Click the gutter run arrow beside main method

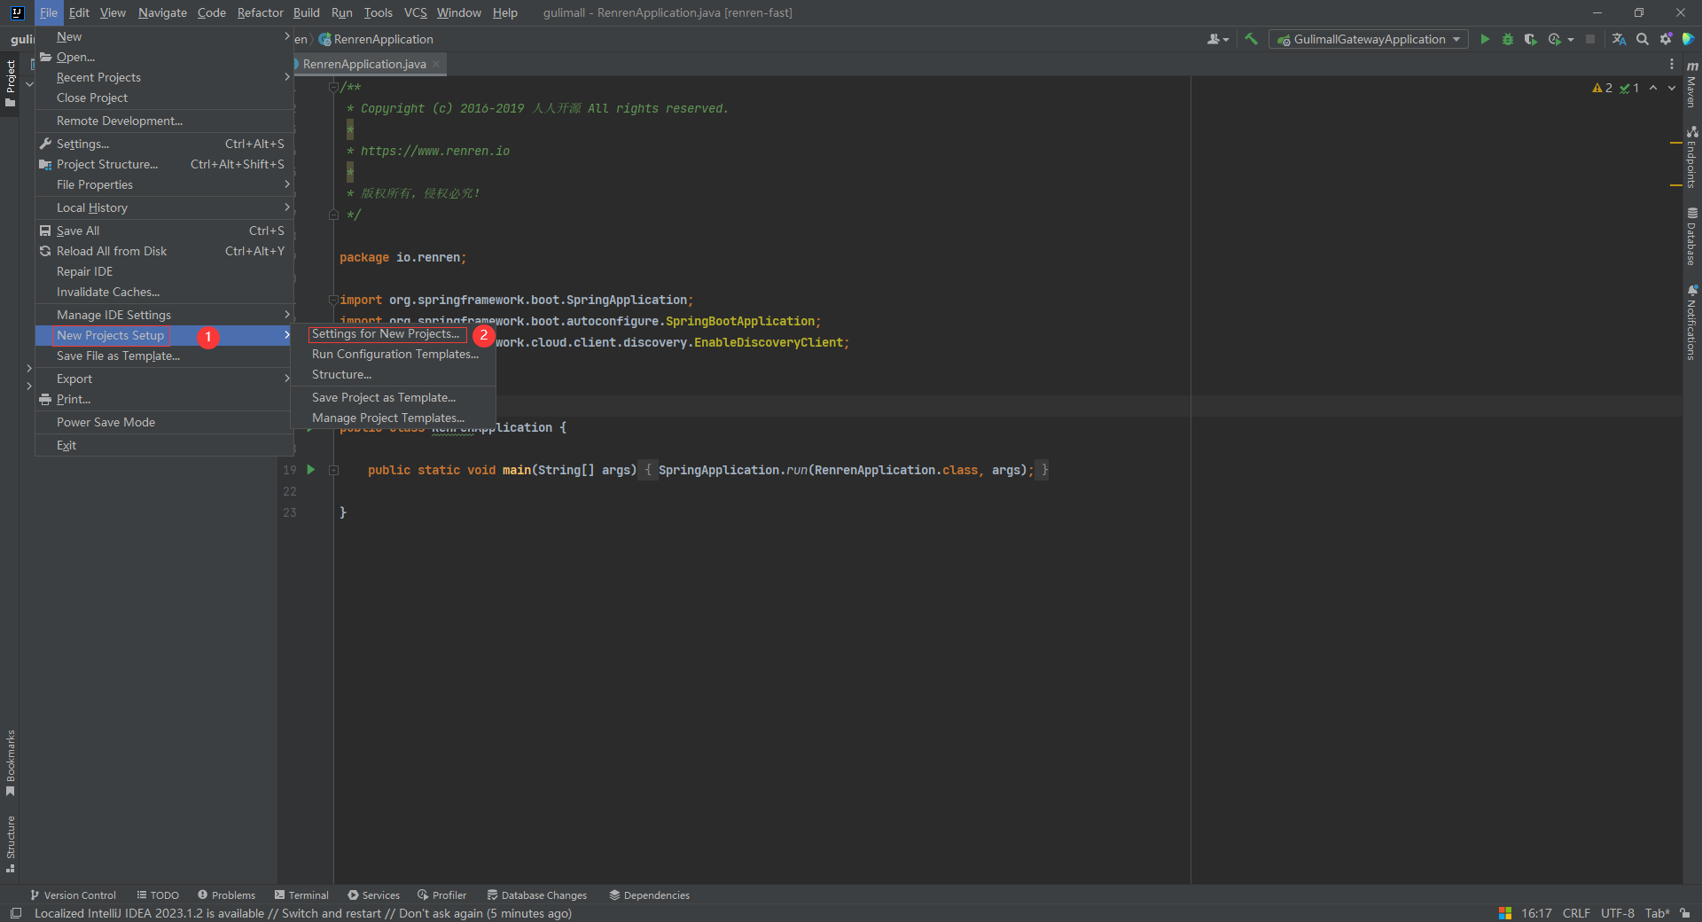click(311, 470)
